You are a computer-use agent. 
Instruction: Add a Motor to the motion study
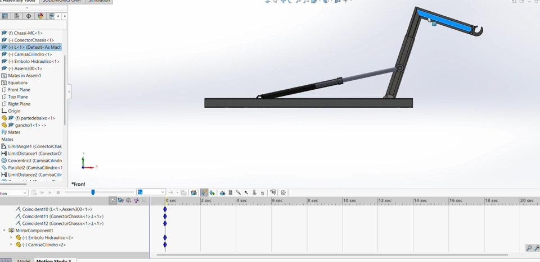pyautogui.click(x=222, y=192)
